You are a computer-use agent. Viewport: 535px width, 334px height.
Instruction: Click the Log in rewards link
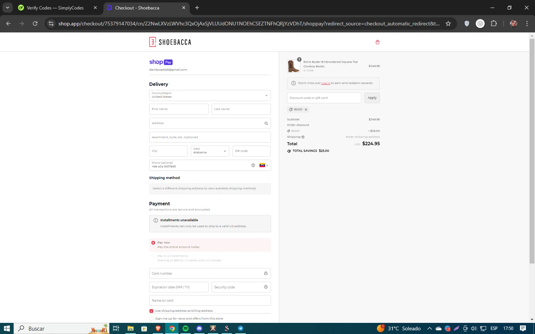pos(325,83)
